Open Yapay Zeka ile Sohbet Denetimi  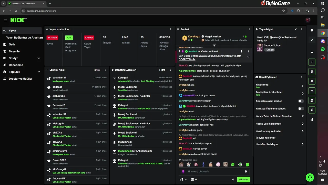pos(280,116)
